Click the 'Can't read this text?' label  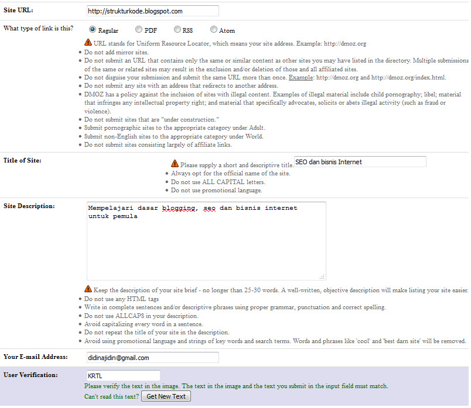pyautogui.click(x=111, y=396)
